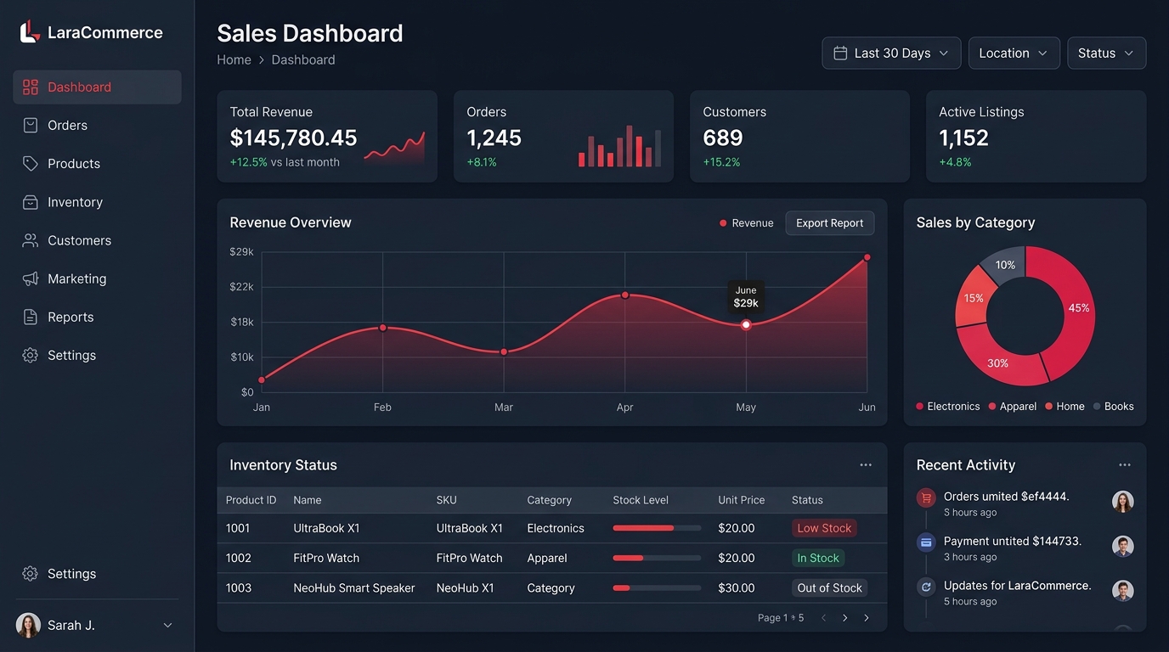1169x652 pixels.
Task: Click the Export Report button
Action: [829, 223]
